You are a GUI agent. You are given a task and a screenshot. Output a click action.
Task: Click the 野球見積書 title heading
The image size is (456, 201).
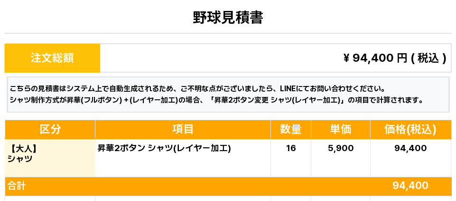228,18
